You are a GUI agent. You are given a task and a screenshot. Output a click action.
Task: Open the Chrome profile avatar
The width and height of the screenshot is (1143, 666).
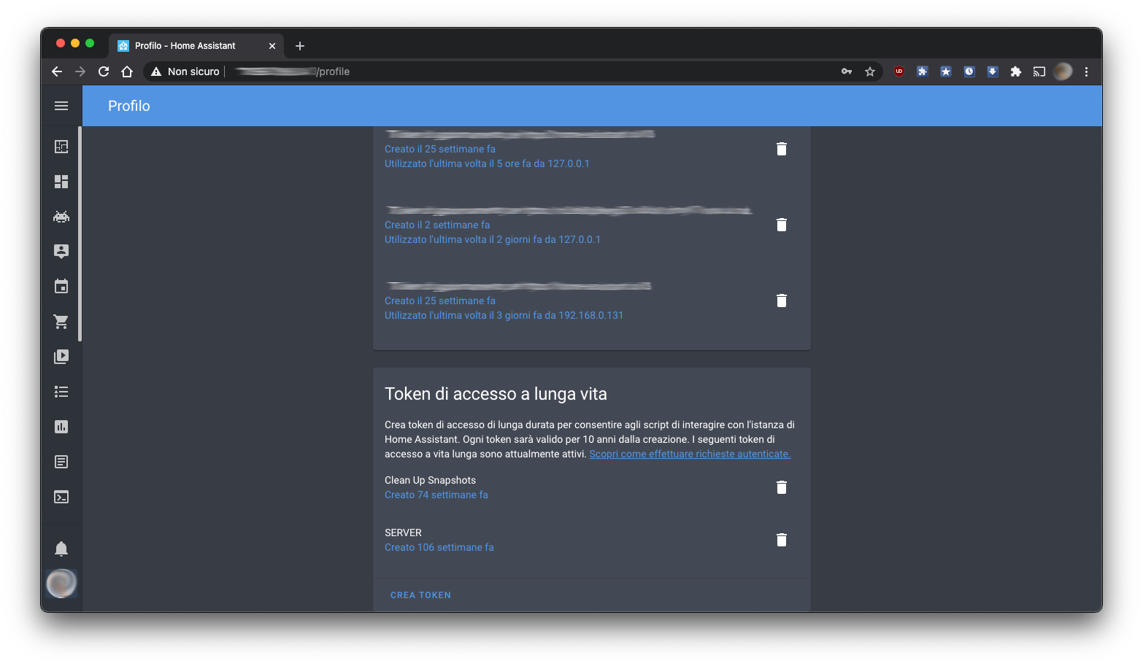click(x=1063, y=71)
